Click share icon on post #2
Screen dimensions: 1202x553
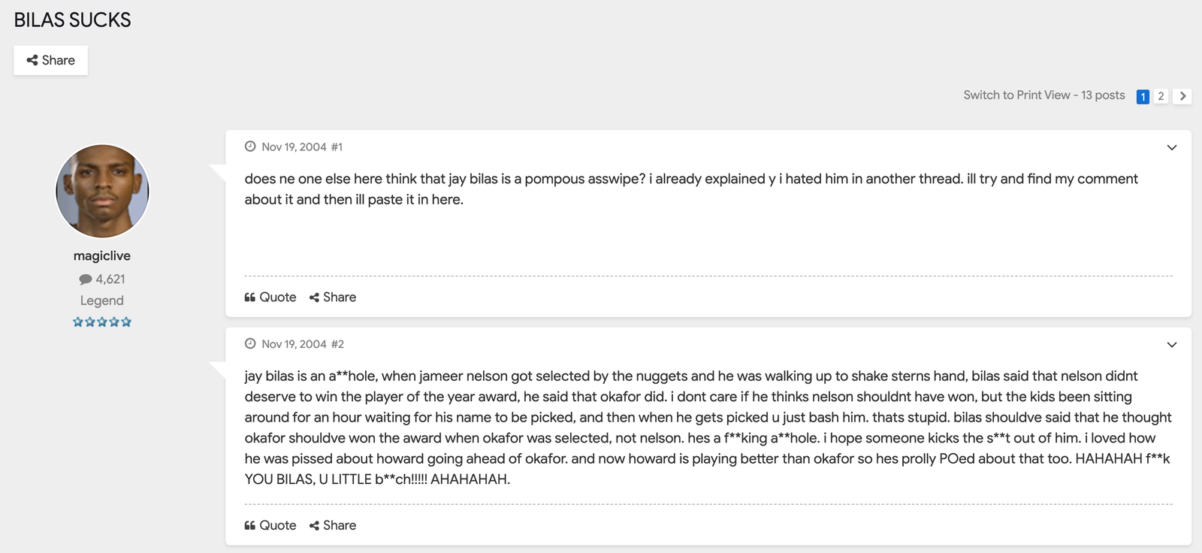pos(314,526)
